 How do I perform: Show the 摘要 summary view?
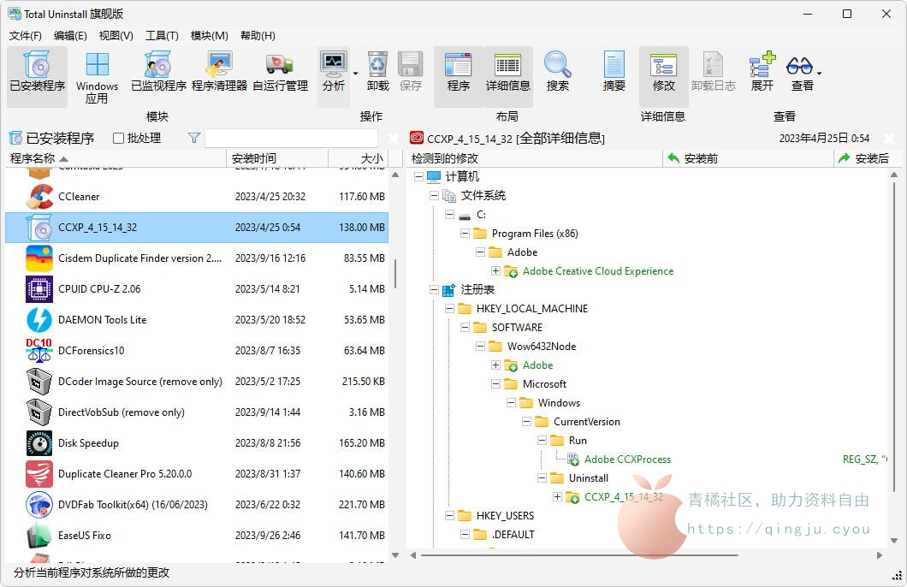point(614,72)
